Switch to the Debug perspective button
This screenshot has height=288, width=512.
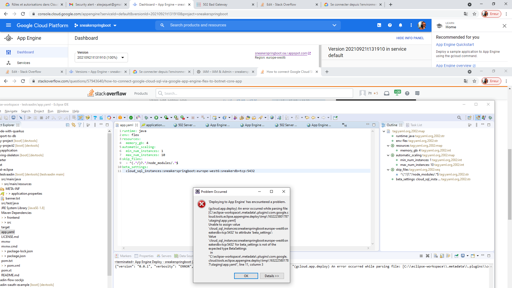click(490, 118)
